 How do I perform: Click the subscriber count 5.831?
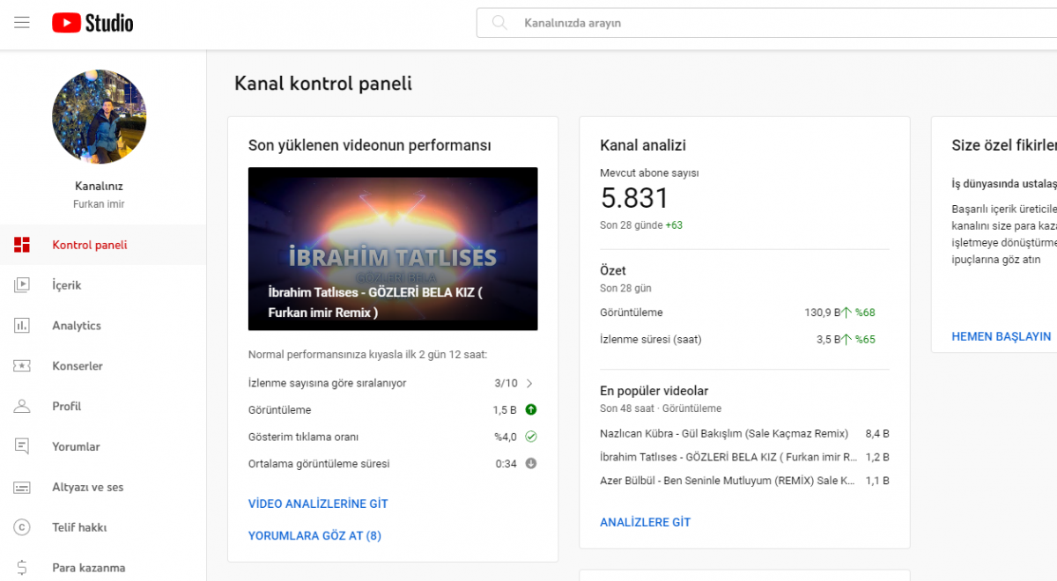(634, 197)
